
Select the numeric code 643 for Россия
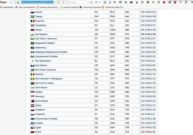[x=127, y=12]
